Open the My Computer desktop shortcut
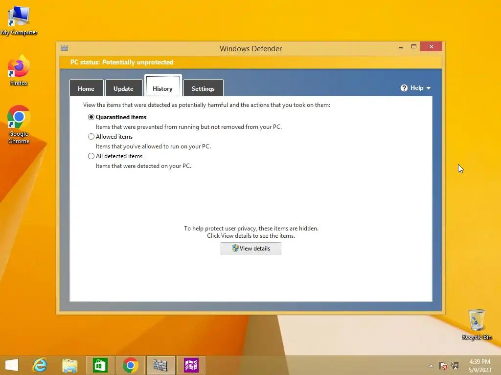The height and width of the screenshot is (375, 501). click(x=19, y=21)
